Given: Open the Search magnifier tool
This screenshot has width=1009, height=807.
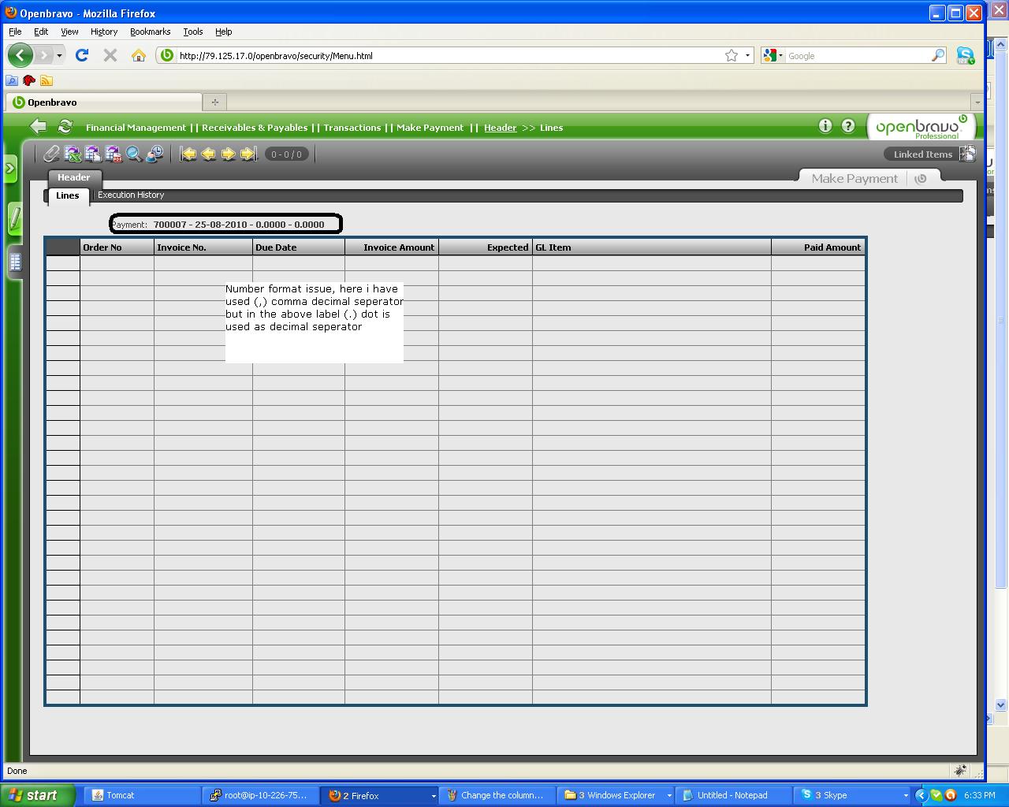Looking at the screenshot, I should click(134, 154).
